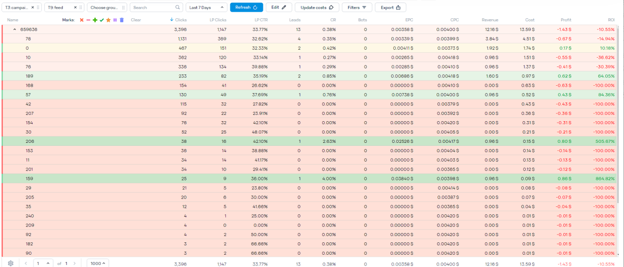
Task: Grab the drag handle of T9:feed chip
Action: (x=81, y=7)
